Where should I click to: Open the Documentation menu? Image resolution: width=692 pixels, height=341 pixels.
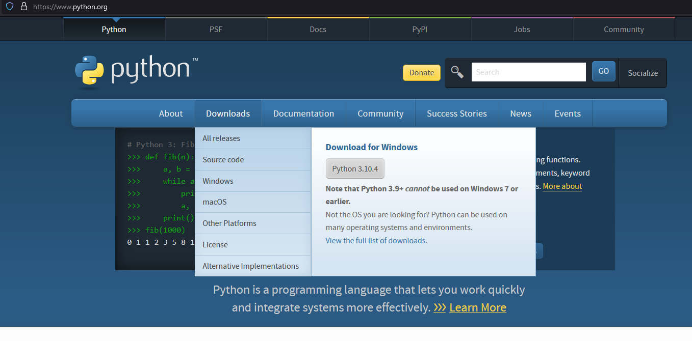304,113
